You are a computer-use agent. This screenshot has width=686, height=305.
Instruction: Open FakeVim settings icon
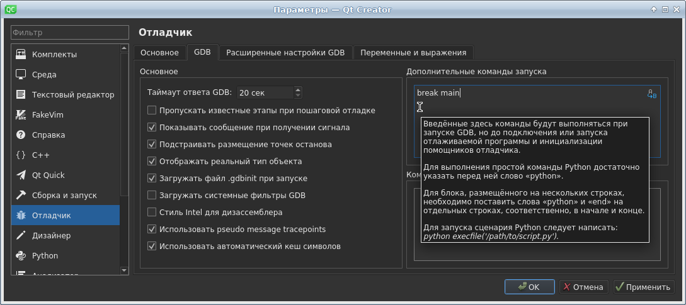tap(21, 114)
